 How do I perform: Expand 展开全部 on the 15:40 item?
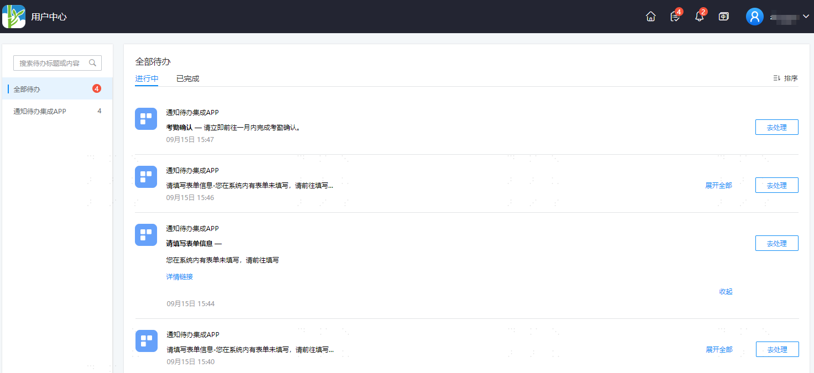point(719,350)
